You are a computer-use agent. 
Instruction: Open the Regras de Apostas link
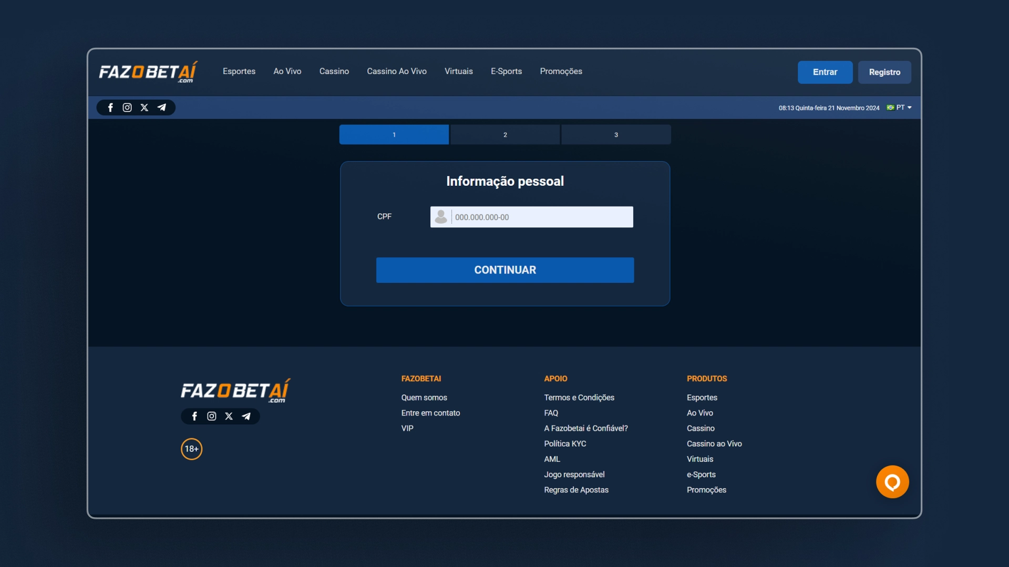click(576, 490)
